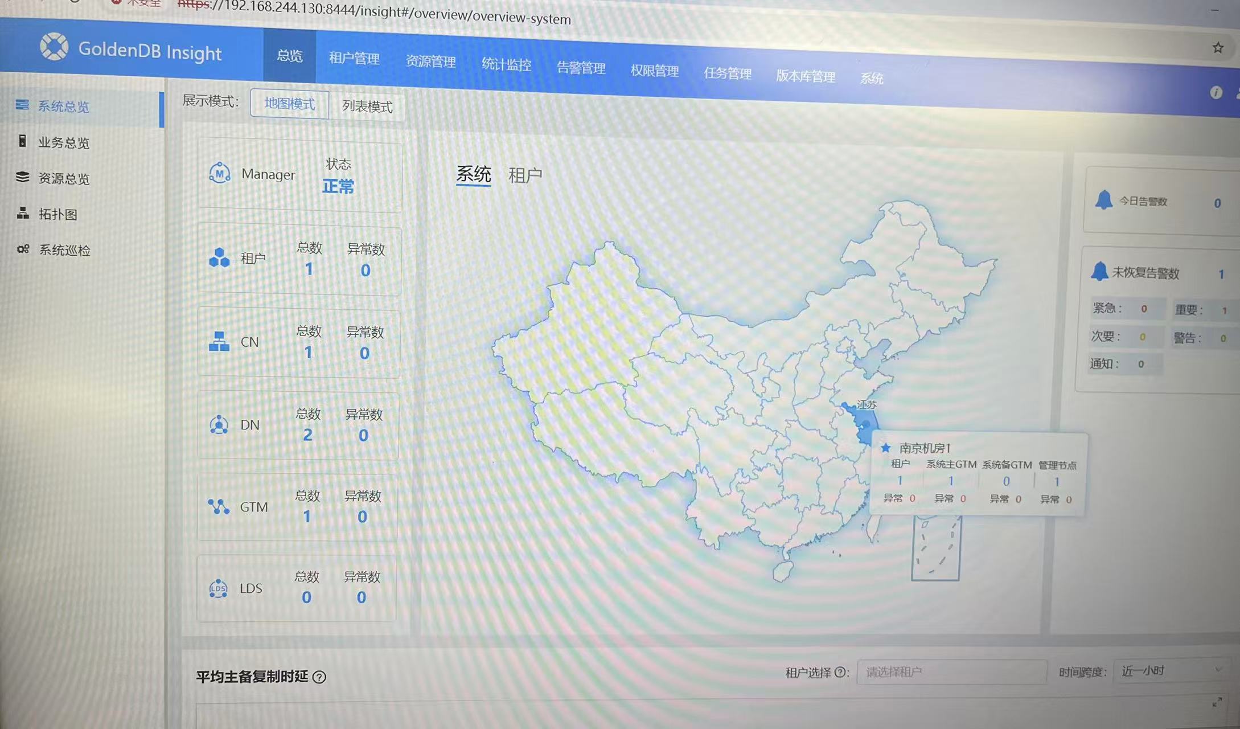Open the 请选择租户 tenant selector
The width and height of the screenshot is (1240, 729).
[951, 672]
